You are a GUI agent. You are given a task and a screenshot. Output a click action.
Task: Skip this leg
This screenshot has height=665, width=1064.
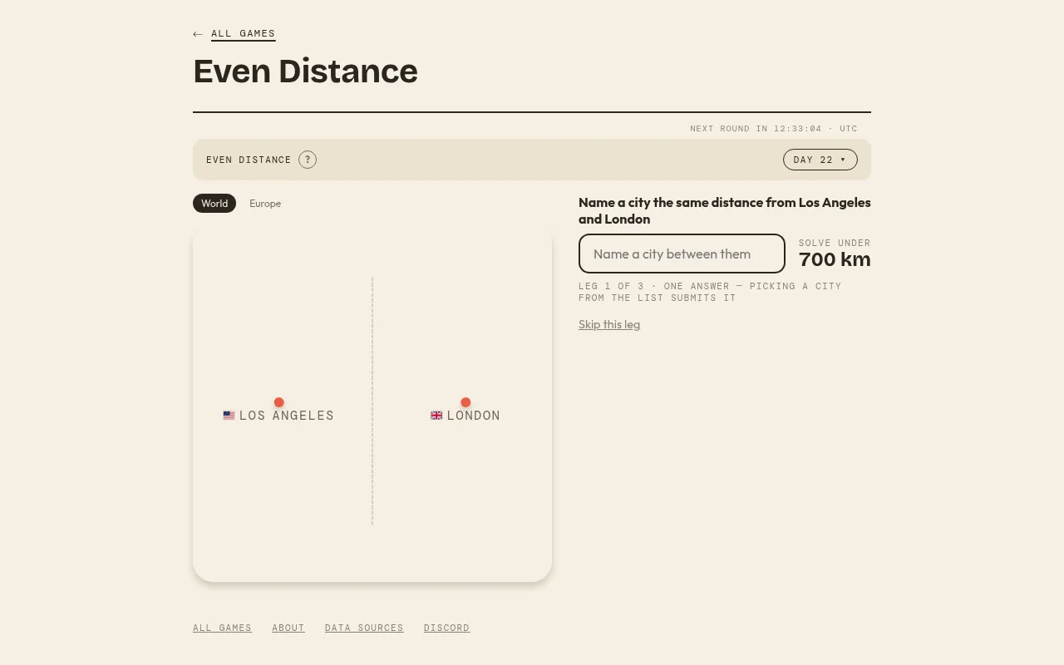point(609,324)
